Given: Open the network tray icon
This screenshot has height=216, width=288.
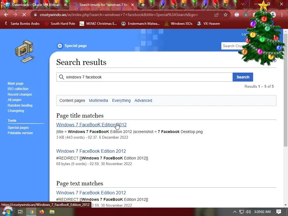Looking at the screenshot, I should click(242, 212).
